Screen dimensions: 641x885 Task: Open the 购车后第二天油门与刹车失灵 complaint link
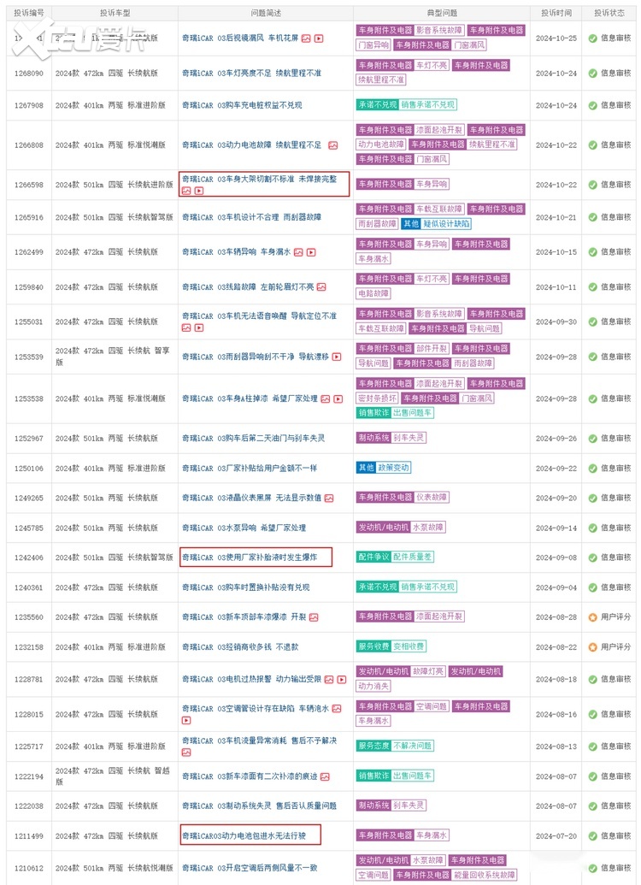[253, 439]
